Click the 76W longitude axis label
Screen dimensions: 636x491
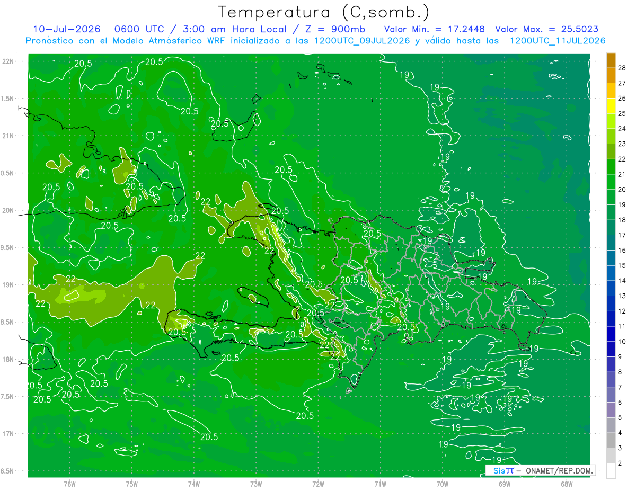click(x=69, y=484)
